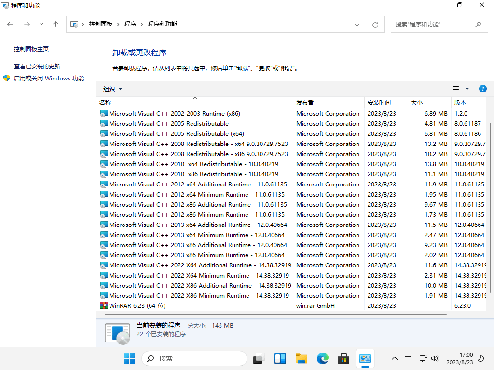
Task: Open 查看已安装的更新 link
Action: (x=37, y=66)
